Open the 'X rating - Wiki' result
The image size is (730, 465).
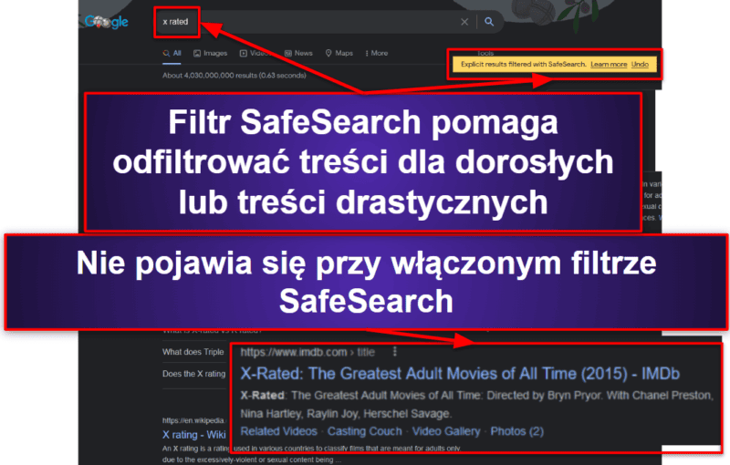point(193,435)
